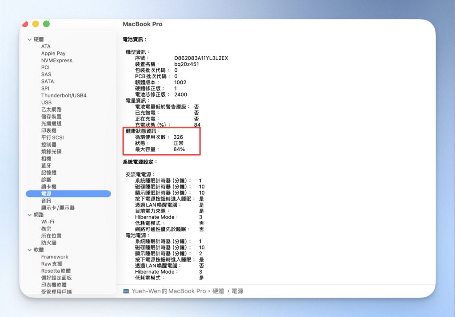
Task: Click 電源 breadcrumb in path bar
Action: (x=237, y=291)
